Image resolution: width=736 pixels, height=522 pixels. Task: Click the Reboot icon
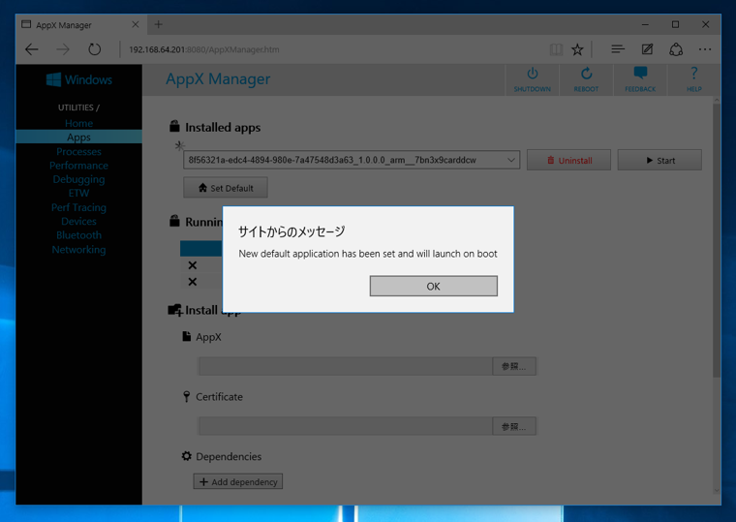[586, 74]
